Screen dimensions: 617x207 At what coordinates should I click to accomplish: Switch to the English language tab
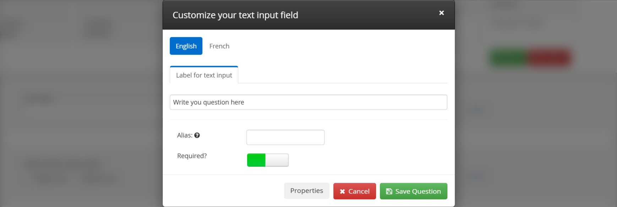(186, 46)
